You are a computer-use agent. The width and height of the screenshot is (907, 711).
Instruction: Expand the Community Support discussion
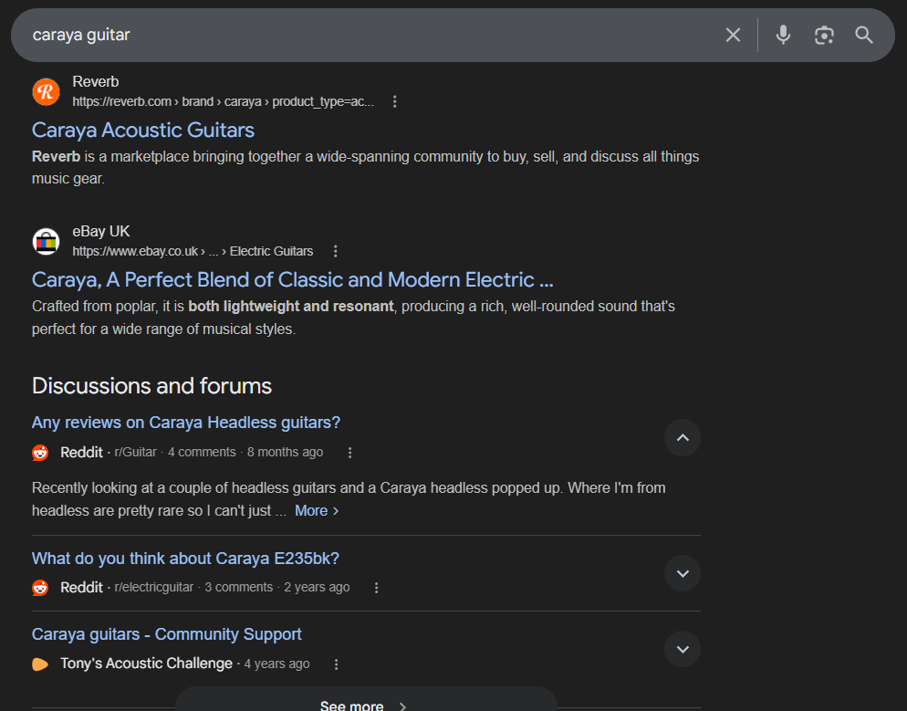pyautogui.click(x=683, y=649)
